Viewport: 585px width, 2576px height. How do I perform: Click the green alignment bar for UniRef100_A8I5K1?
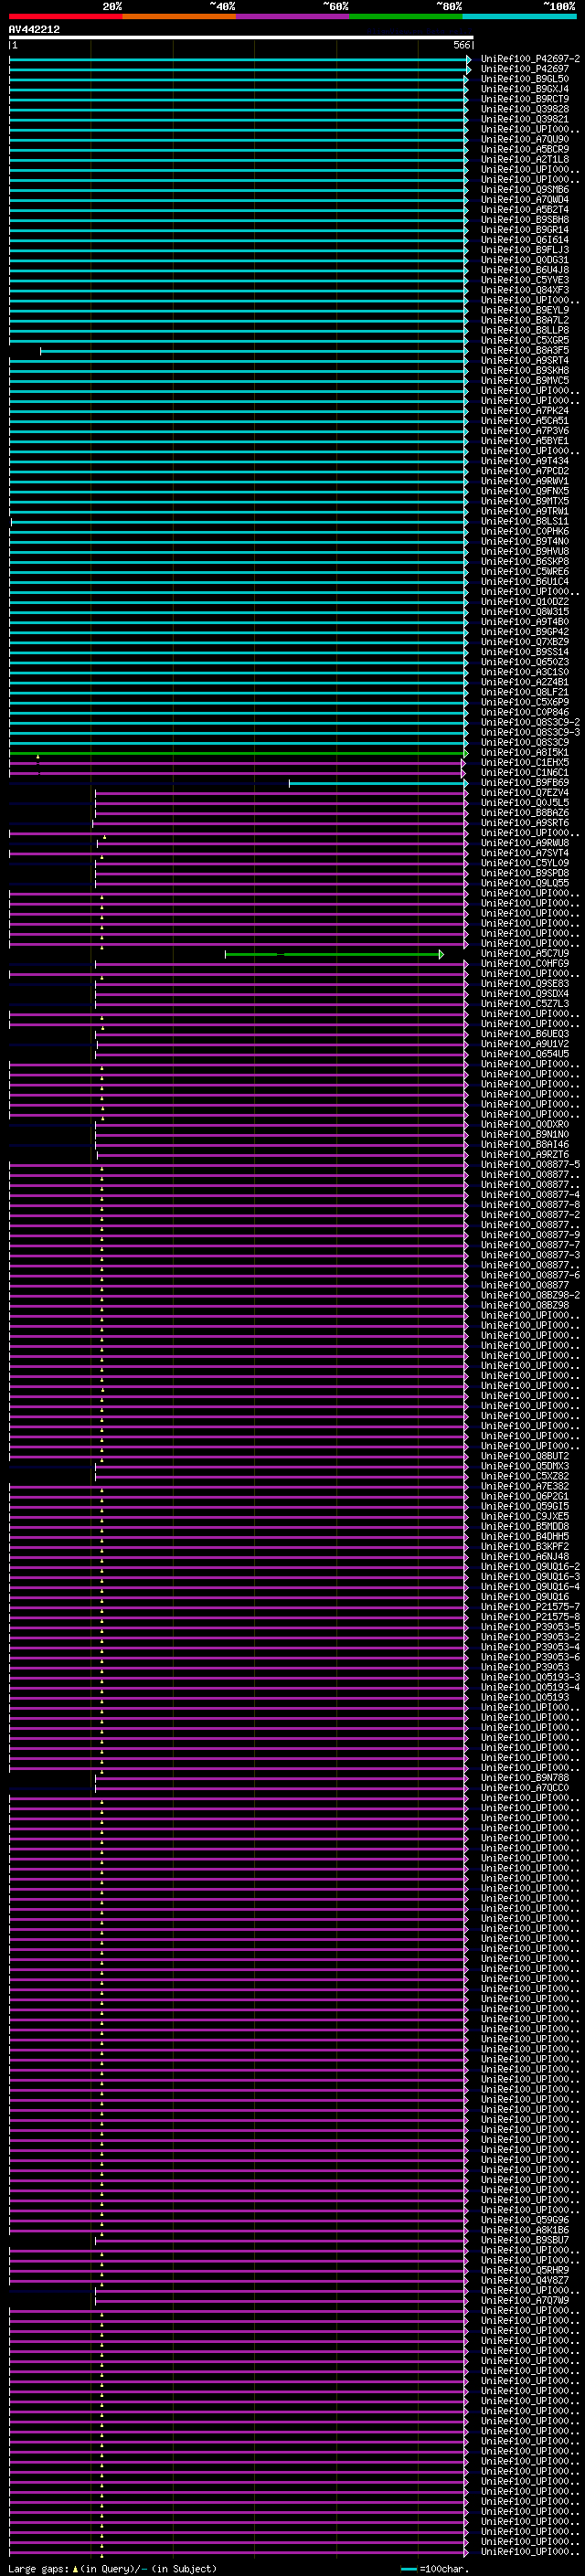click(238, 753)
